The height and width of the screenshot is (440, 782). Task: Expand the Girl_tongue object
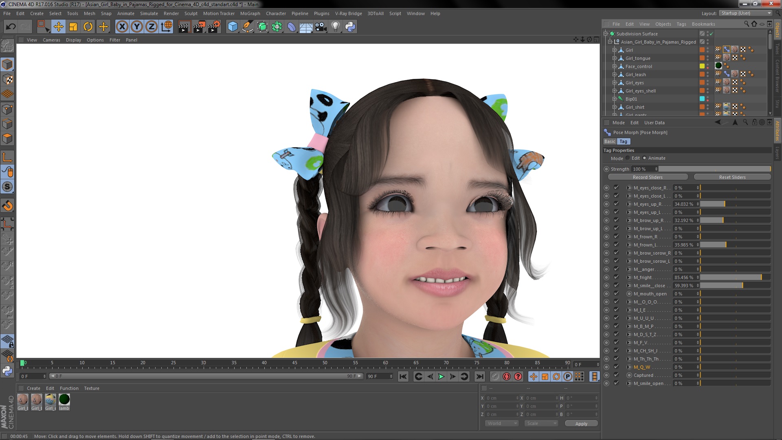click(615, 58)
